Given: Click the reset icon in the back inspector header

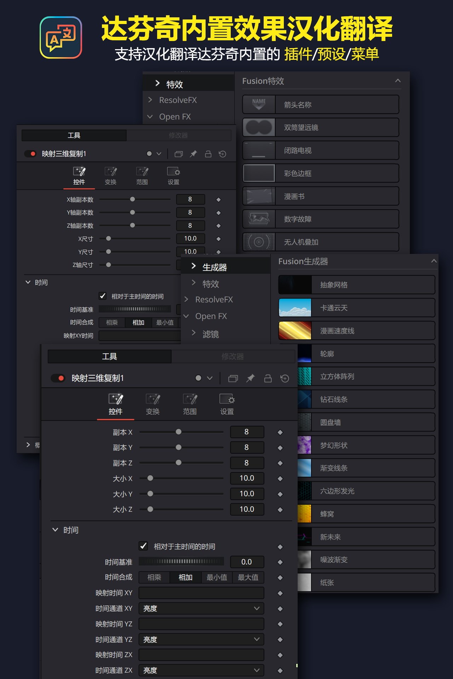Looking at the screenshot, I should [x=222, y=154].
